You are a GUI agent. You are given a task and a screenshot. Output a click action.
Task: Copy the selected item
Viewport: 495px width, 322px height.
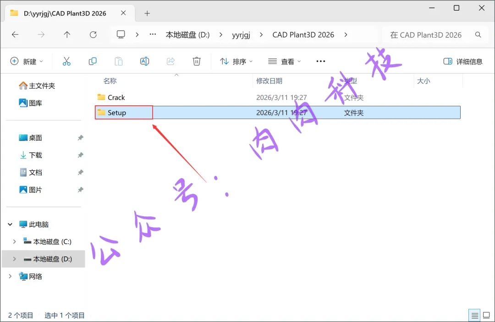(93, 61)
